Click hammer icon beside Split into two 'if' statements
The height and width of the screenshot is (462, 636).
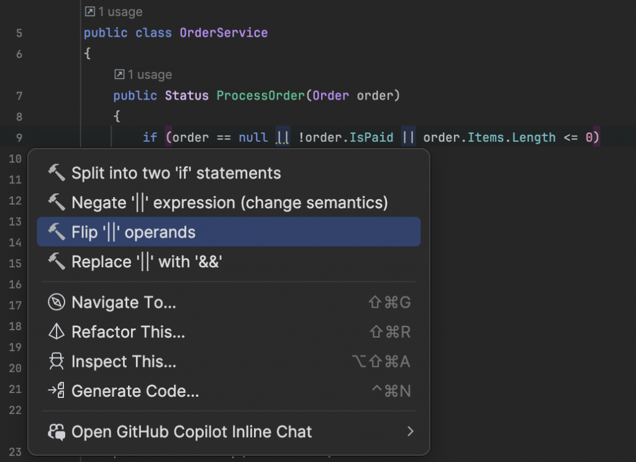pos(57,173)
